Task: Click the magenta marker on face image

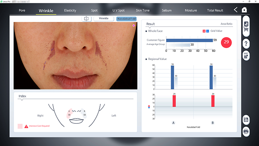Action: [x=134, y=26]
